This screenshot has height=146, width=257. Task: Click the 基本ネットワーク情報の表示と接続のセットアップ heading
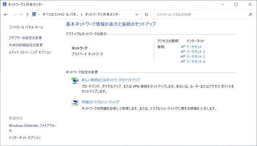point(111,24)
